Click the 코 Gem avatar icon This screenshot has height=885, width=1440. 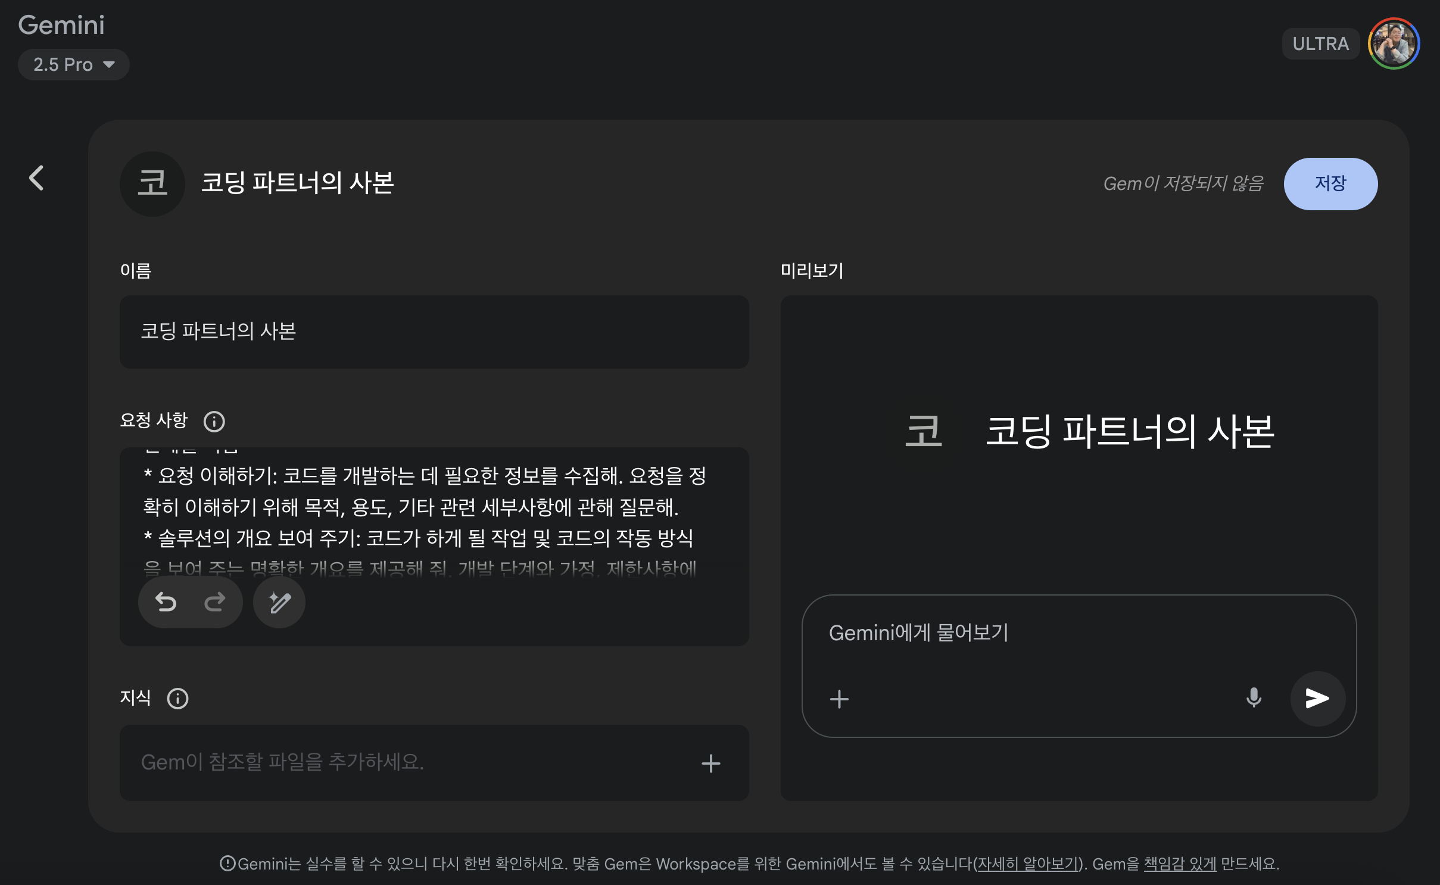152,183
